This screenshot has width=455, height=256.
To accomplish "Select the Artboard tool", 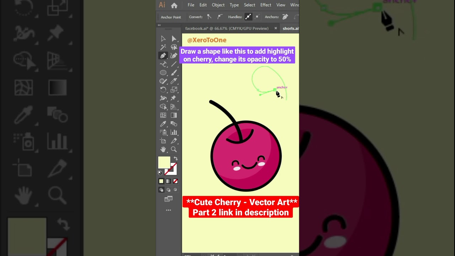I will pos(163,141).
